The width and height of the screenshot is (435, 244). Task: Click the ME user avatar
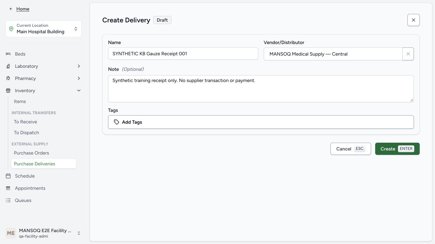(11, 233)
